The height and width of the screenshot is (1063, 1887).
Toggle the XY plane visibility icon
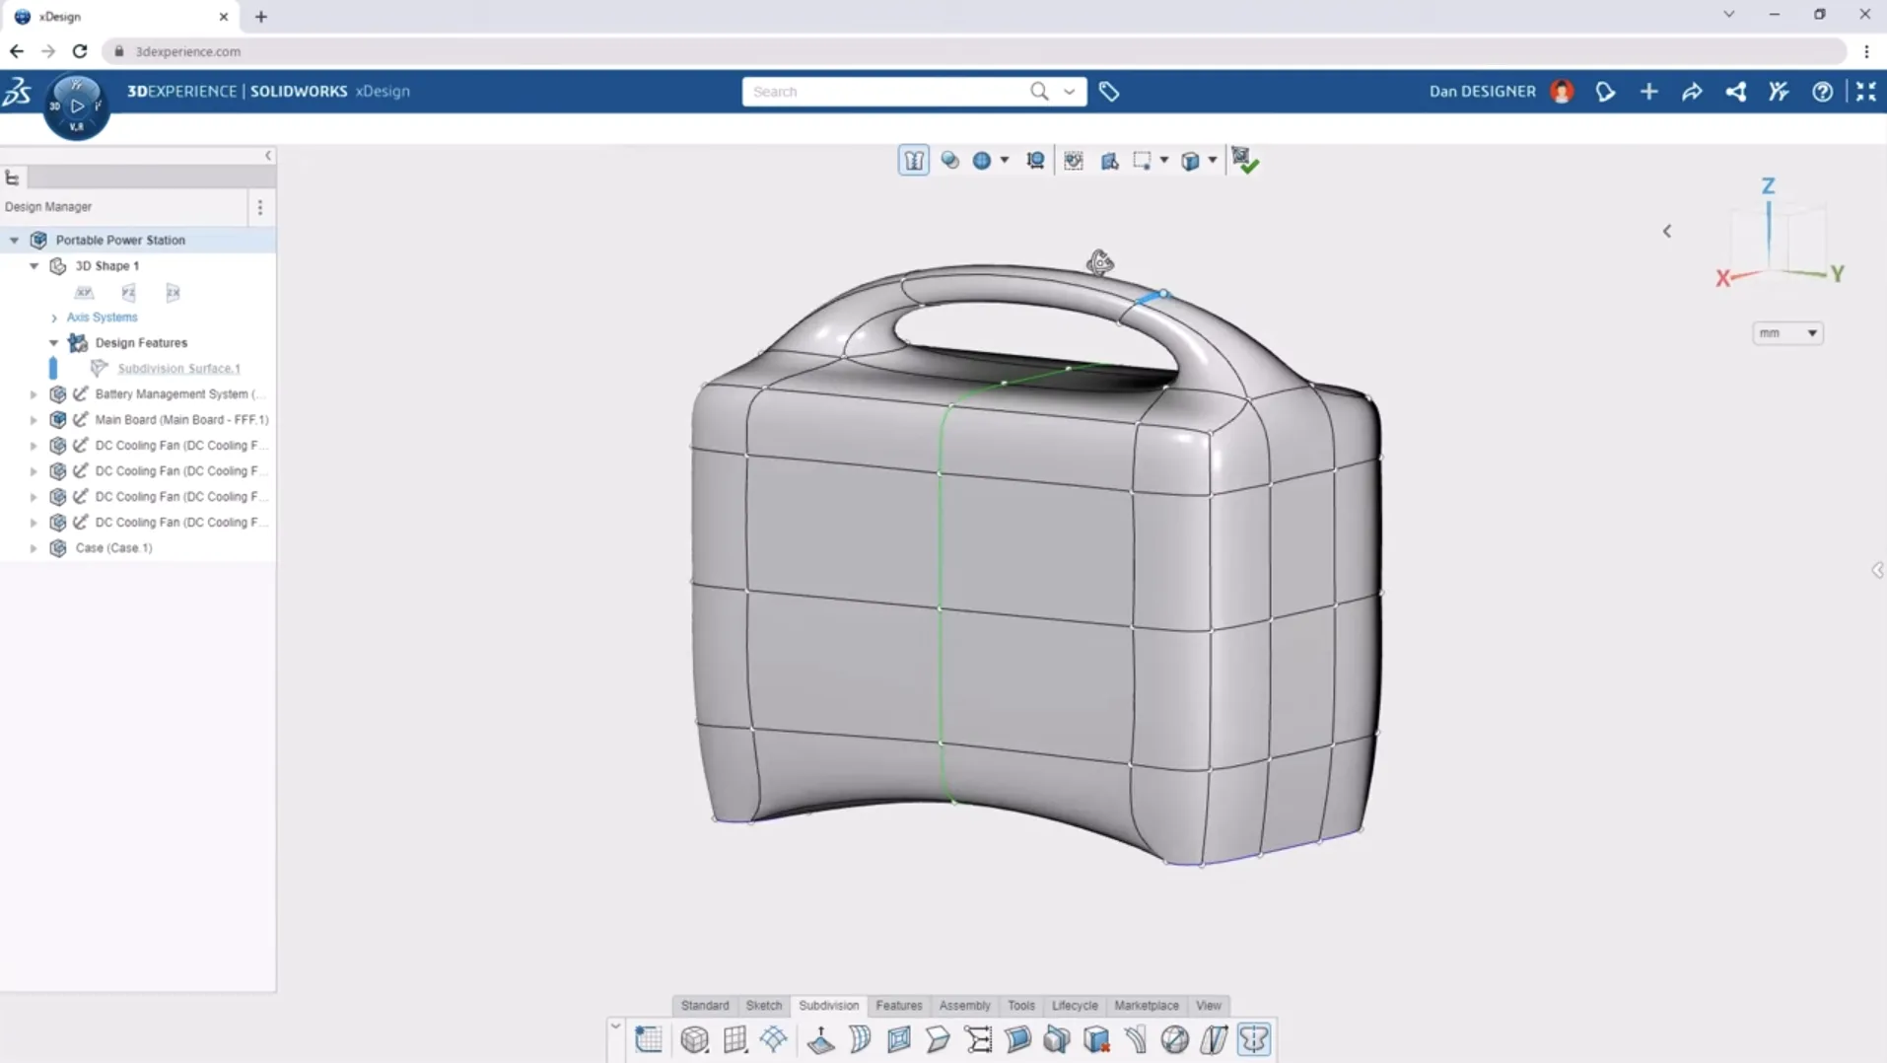tap(84, 293)
